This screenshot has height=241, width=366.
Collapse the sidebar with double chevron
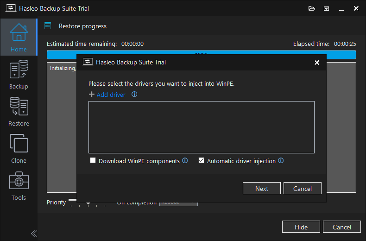(34, 234)
